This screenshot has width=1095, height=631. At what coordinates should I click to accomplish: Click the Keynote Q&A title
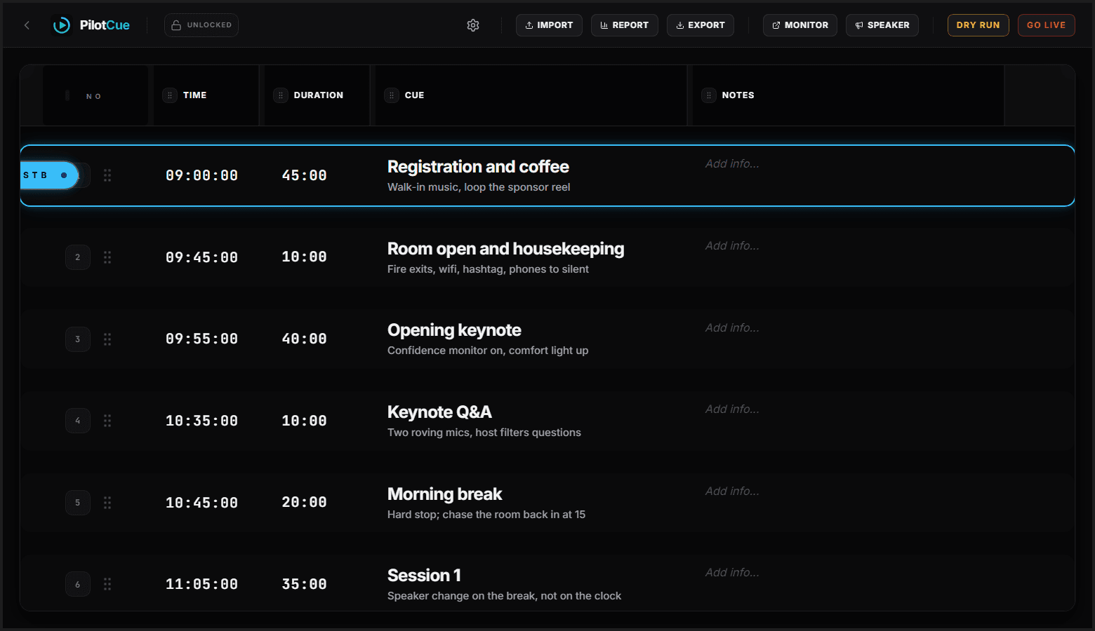(x=439, y=412)
